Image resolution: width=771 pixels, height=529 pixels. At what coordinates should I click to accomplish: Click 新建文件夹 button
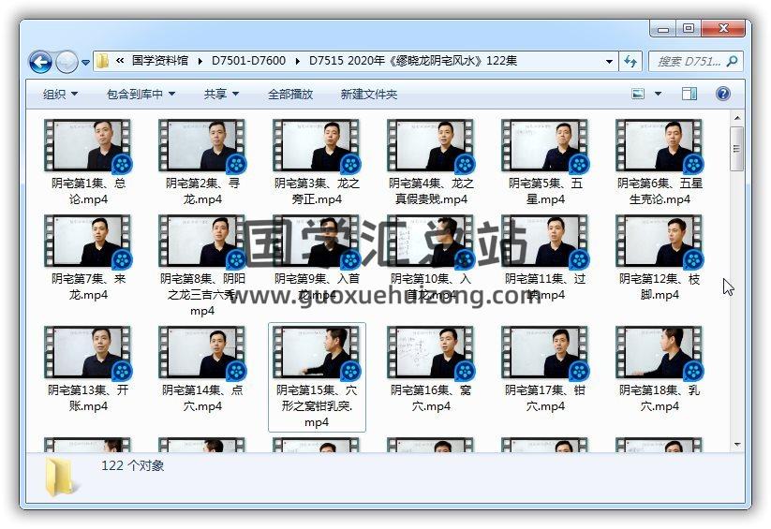click(369, 94)
